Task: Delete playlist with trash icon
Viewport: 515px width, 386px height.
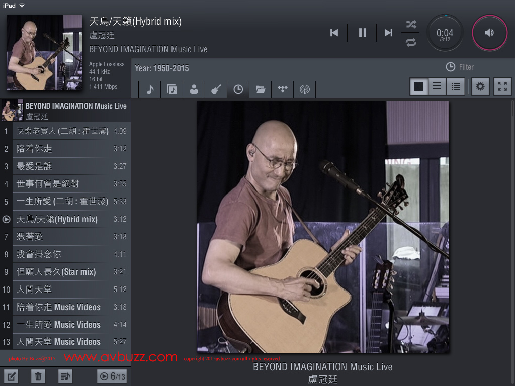Action: [x=38, y=376]
